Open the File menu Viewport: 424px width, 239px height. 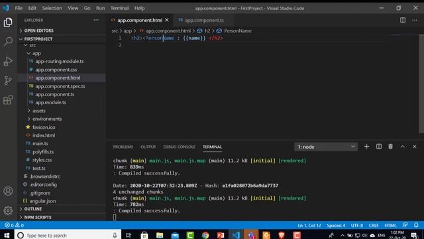tap(19, 8)
